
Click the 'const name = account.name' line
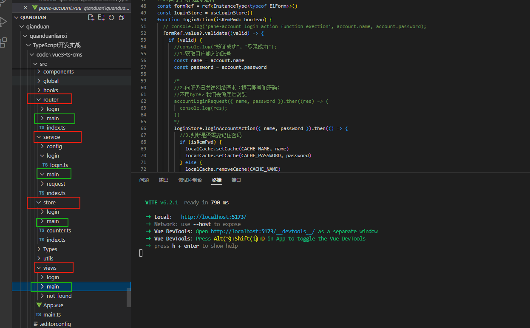coord(209,60)
